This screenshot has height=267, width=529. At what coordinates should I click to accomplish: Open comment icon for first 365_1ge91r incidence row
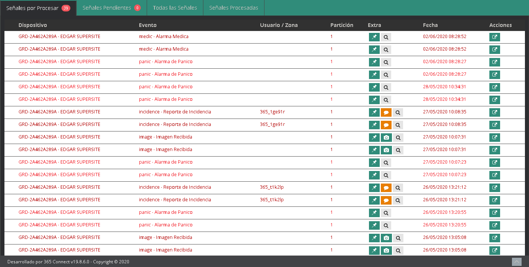tap(386, 112)
